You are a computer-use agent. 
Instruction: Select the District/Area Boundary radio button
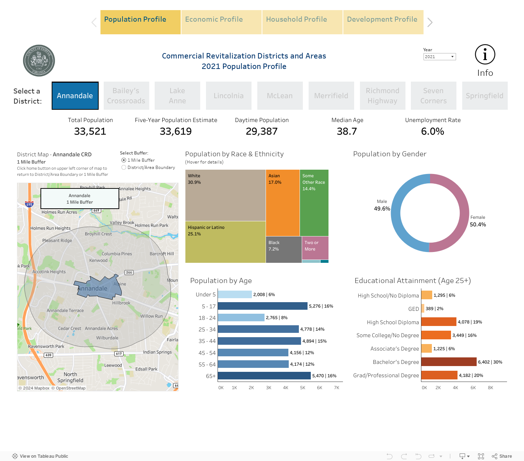124,168
